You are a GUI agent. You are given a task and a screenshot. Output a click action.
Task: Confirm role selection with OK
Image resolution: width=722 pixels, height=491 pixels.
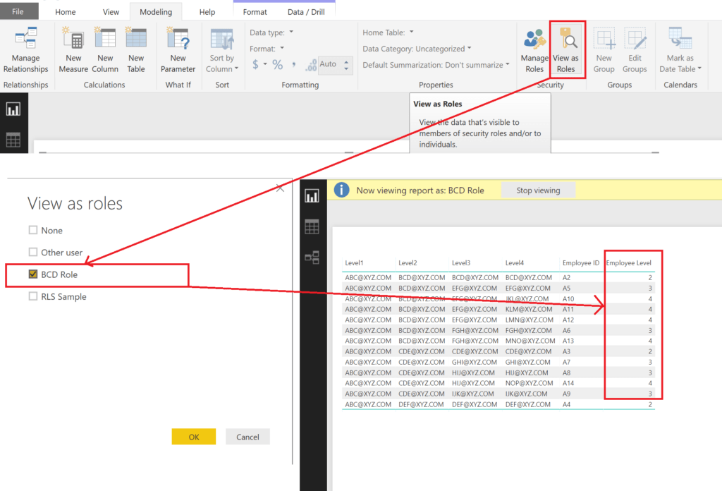point(193,437)
